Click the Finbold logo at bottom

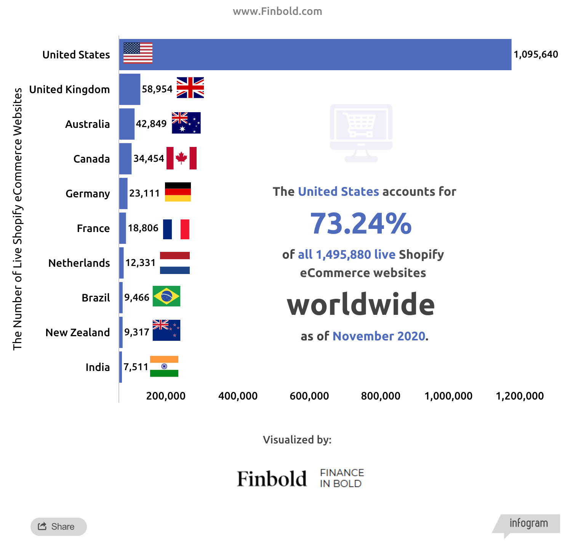point(272,479)
